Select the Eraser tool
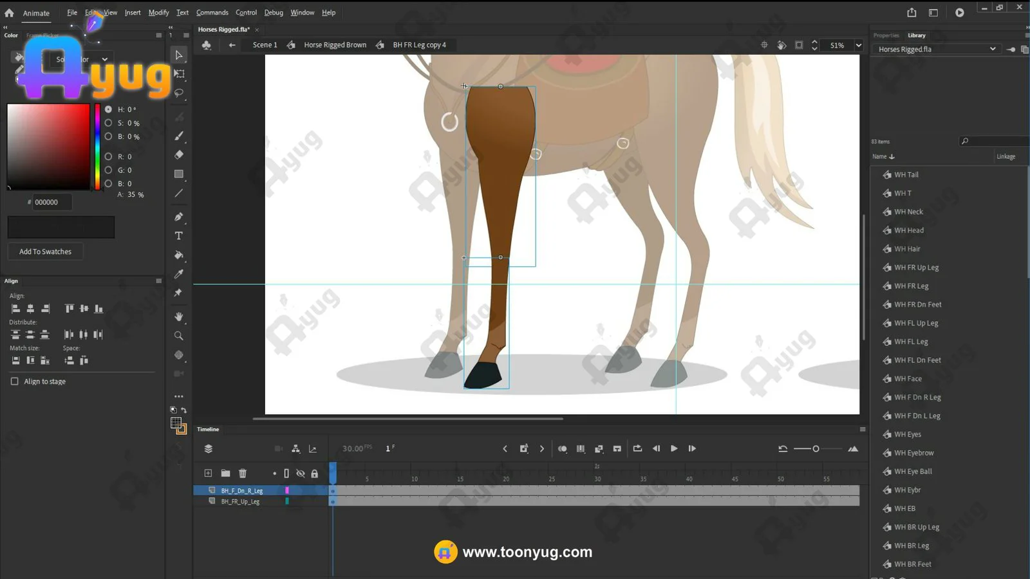 179,155
